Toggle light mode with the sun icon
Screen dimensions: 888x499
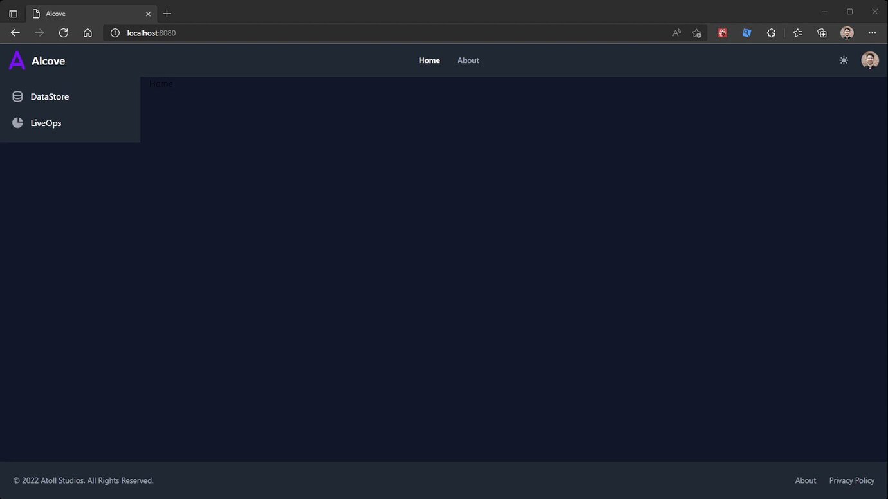[x=844, y=60]
